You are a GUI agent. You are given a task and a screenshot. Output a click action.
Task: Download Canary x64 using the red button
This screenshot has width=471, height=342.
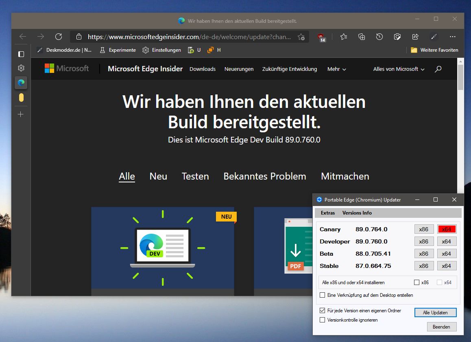447,229
